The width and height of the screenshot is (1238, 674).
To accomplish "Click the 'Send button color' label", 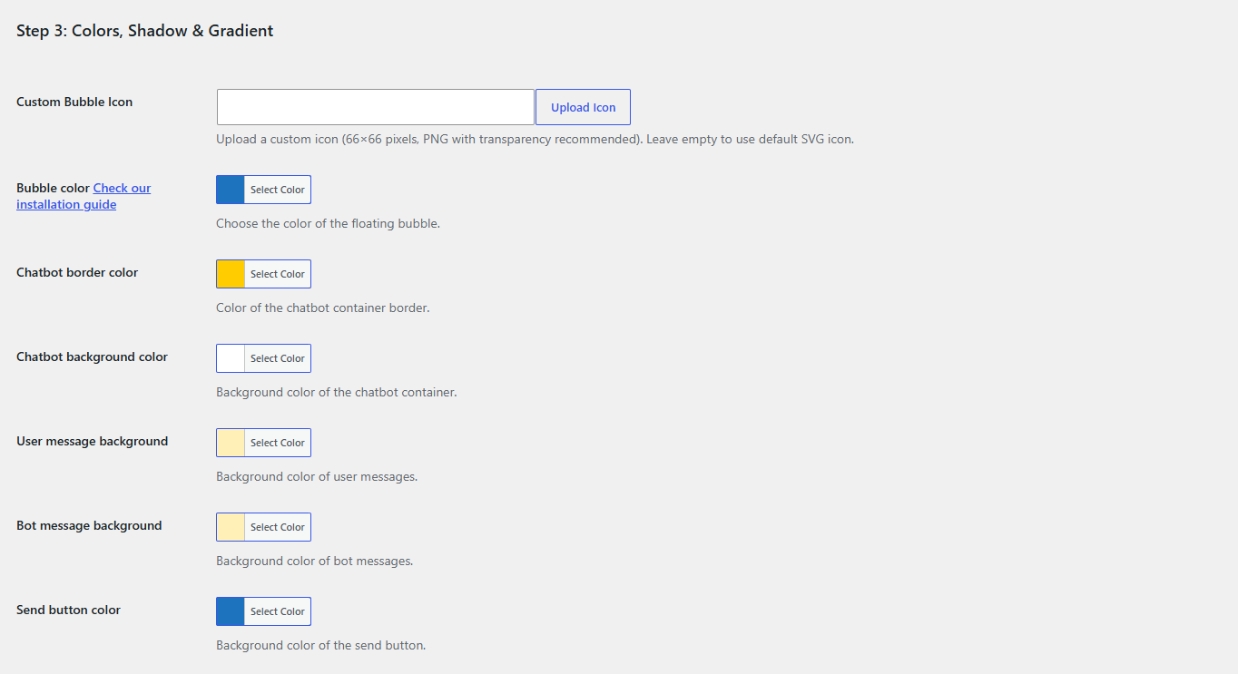I will pos(68,610).
